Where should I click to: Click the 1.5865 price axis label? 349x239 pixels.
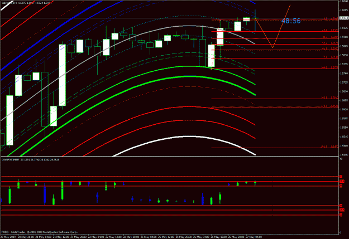(344, 46)
